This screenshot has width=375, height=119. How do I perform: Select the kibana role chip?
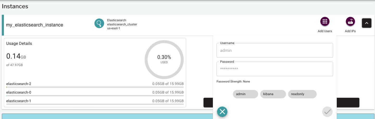point(273,94)
